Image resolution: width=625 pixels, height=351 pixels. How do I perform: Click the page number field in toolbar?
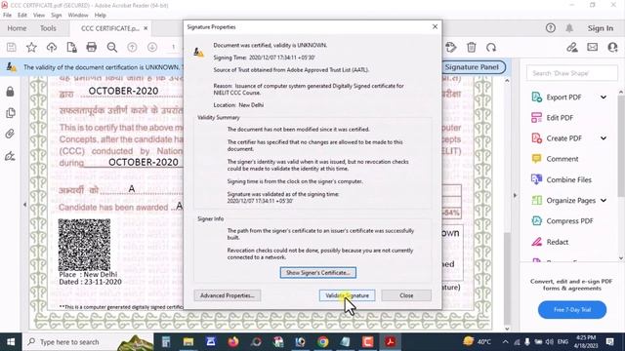pyautogui.click(x=174, y=48)
